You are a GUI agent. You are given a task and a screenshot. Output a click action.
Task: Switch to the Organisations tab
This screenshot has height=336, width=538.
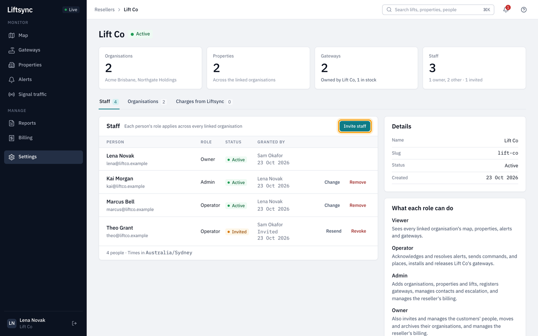tap(147, 102)
